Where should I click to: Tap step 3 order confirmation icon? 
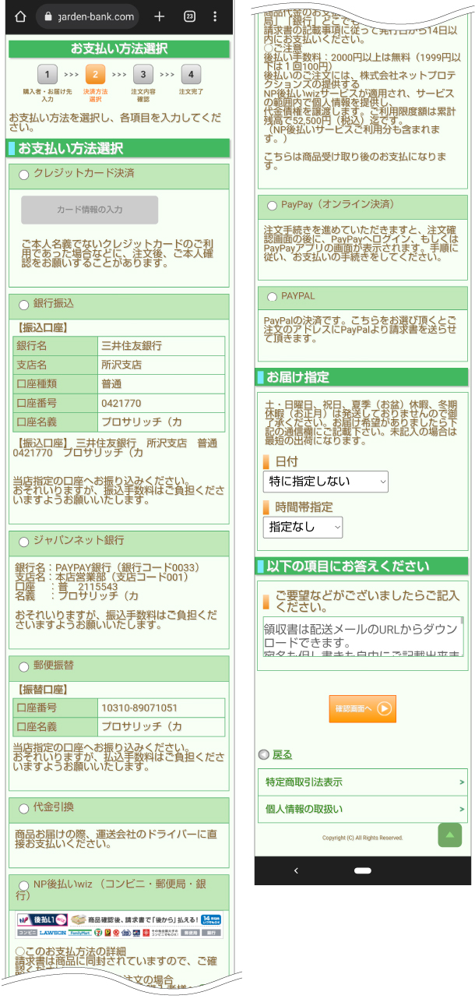(142, 75)
